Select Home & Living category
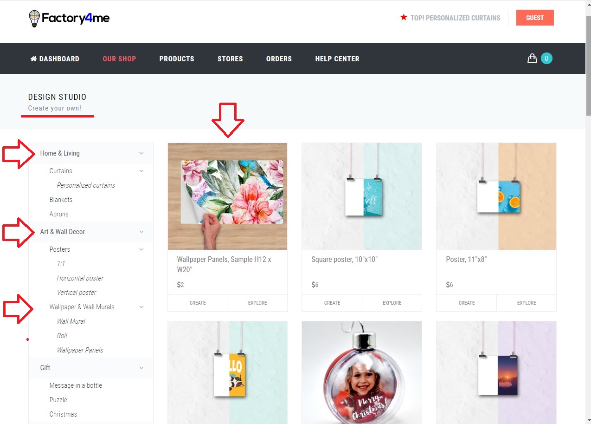 click(60, 153)
